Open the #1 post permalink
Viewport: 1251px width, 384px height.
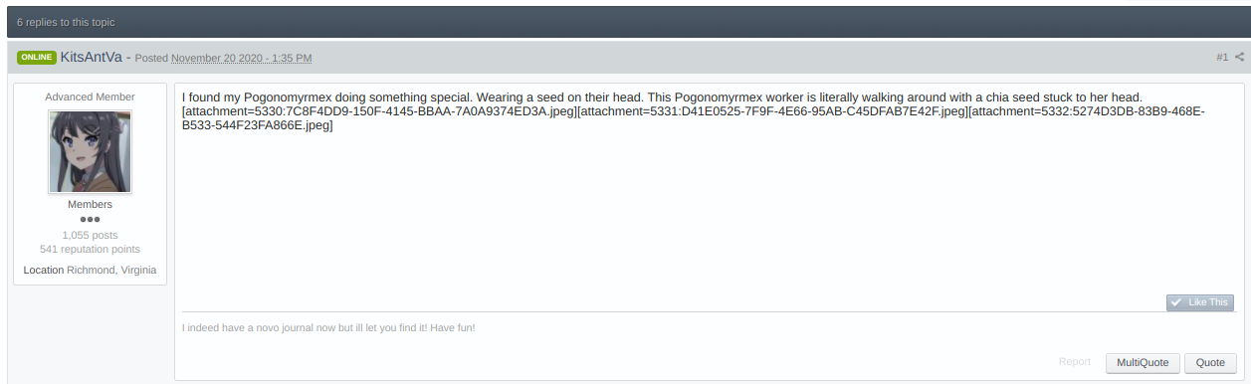tap(1222, 58)
